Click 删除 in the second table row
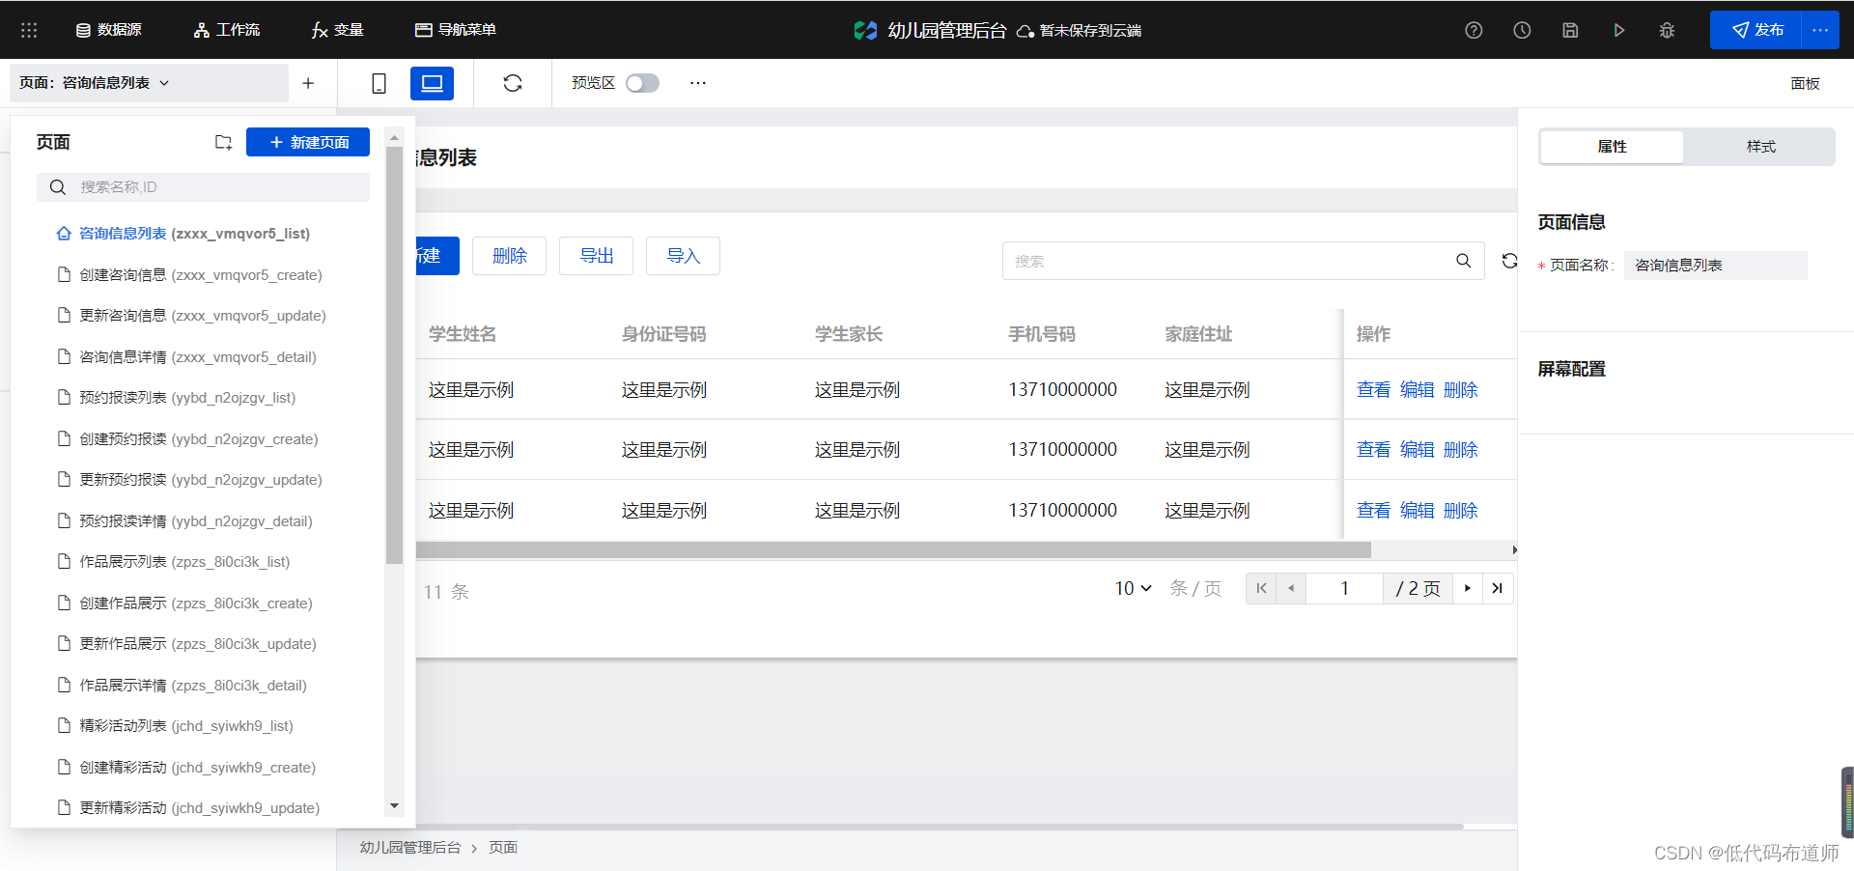1854x871 pixels. click(x=1460, y=450)
